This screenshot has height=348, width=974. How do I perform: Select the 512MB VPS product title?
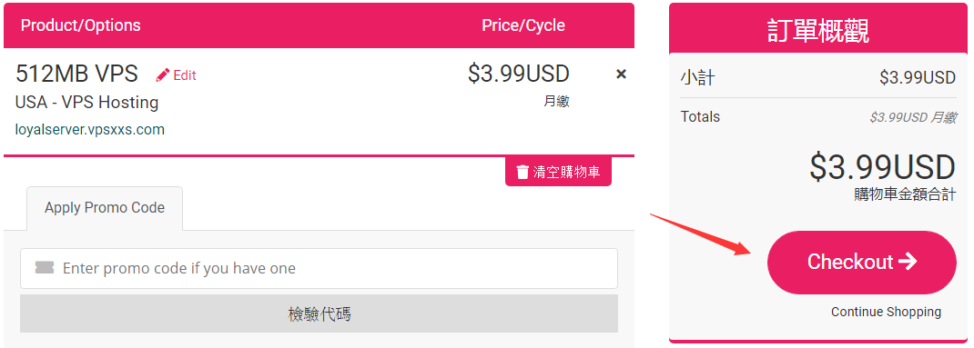76,74
